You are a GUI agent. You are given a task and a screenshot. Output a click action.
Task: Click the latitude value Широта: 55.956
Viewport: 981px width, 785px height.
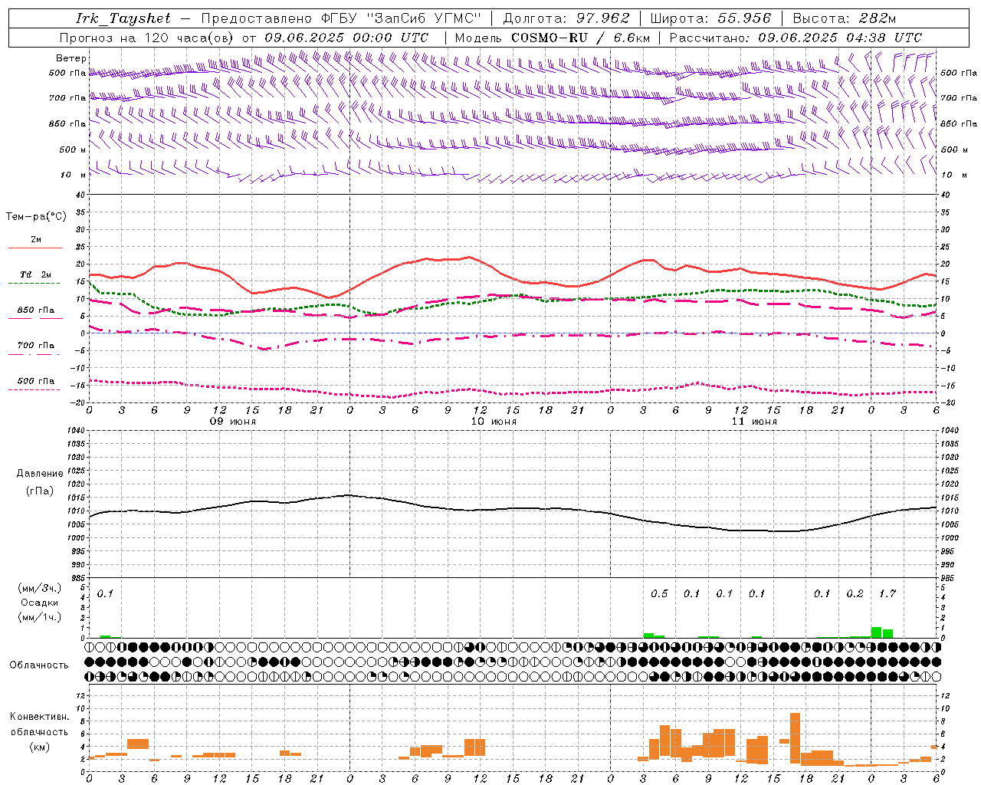[x=710, y=18]
